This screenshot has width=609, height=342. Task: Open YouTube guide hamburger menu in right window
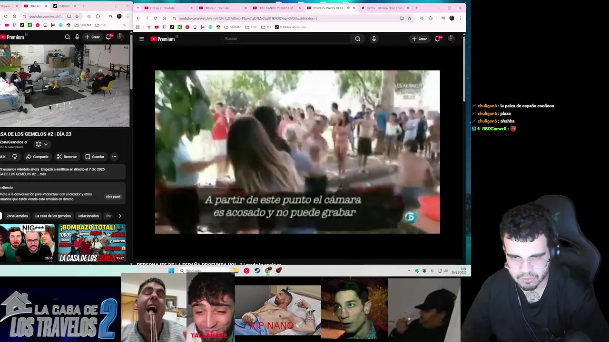[141, 39]
